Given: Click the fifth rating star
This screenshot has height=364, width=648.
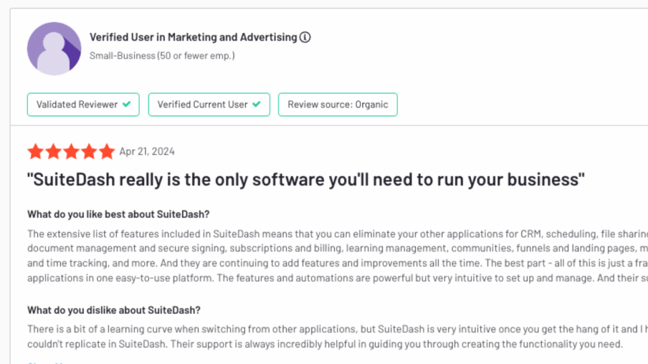Looking at the screenshot, I should [106, 152].
